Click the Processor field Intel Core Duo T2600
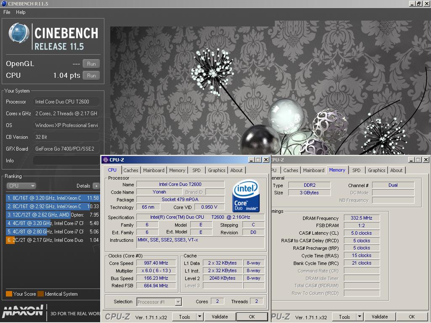The height and width of the screenshot is (323, 431). [66, 102]
